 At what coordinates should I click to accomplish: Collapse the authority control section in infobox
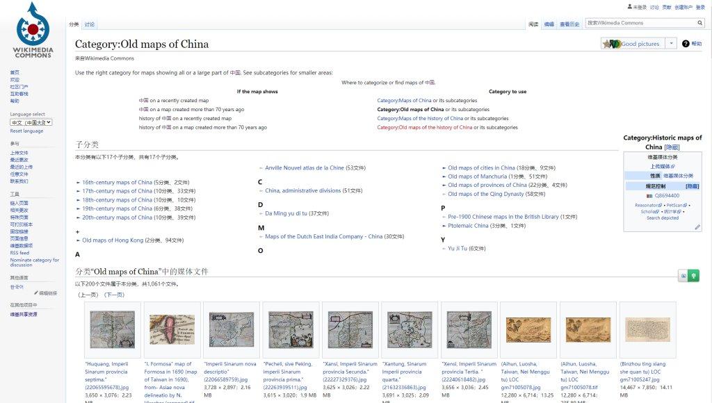click(693, 186)
